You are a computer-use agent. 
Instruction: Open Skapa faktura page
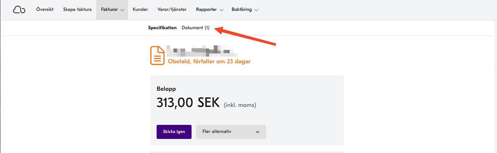click(77, 10)
